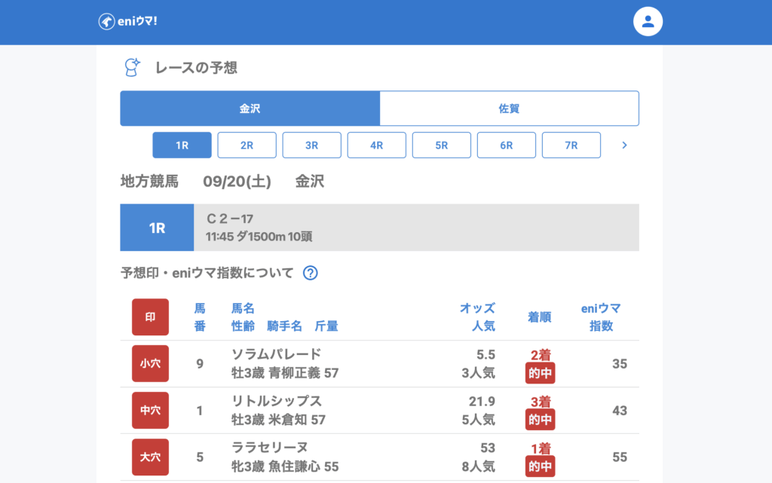Click the race prediction horse icon
The height and width of the screenshot is (483, 772).
pyautogui.click(x=133, y=67)
